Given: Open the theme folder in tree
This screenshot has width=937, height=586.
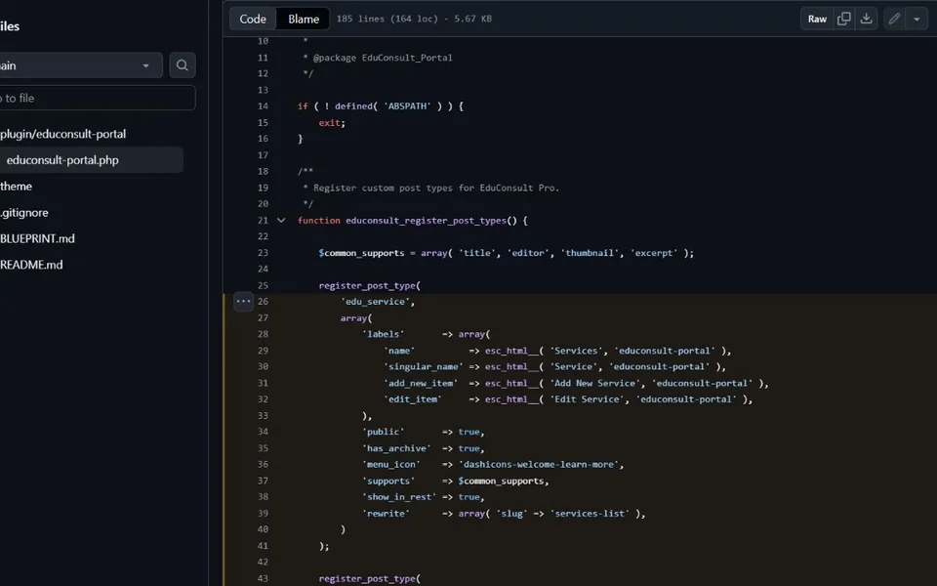Looking at the screenshot, I should (x=17, y=186).
